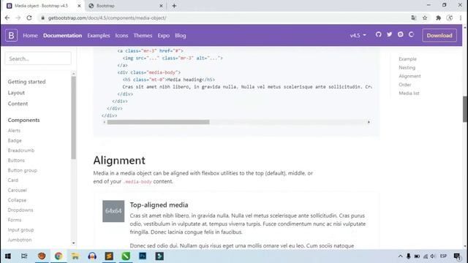Open Chrome from the taskbar

coord(58,256)
